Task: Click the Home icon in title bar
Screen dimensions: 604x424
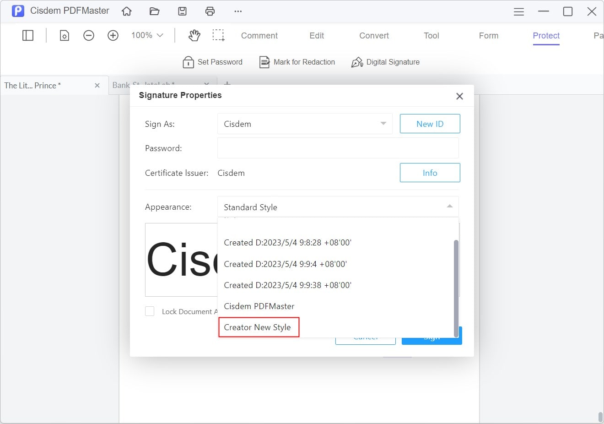Action: 127,11
